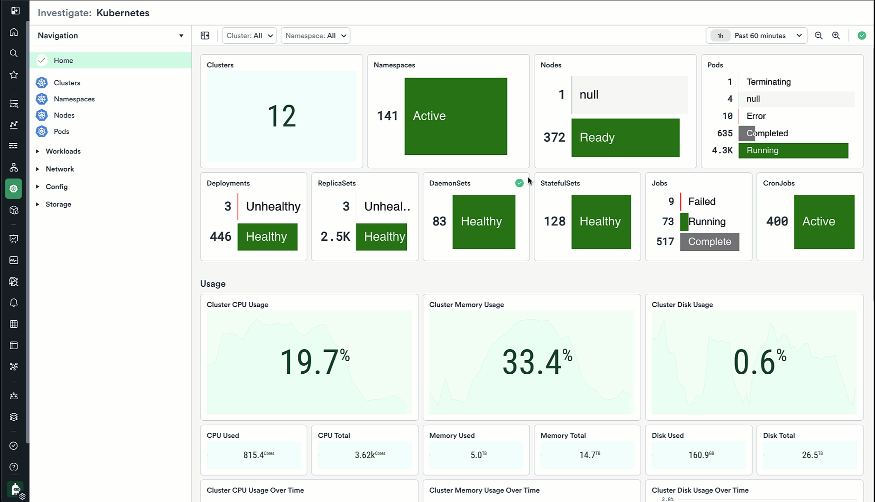Screen dimensions: 875x502
Task: Click the Nodes Ready green block
Action: click(x=626, y=138)
